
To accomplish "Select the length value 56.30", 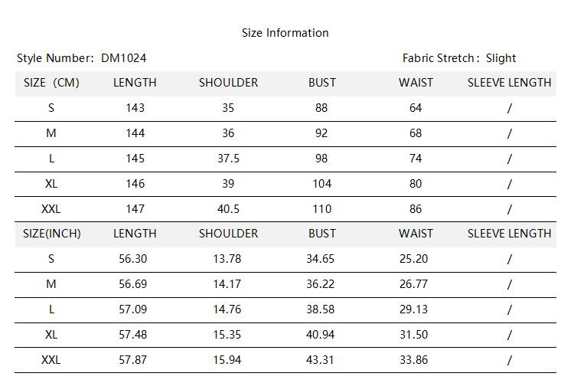I will pyautogui.click(x=135, y=259).
